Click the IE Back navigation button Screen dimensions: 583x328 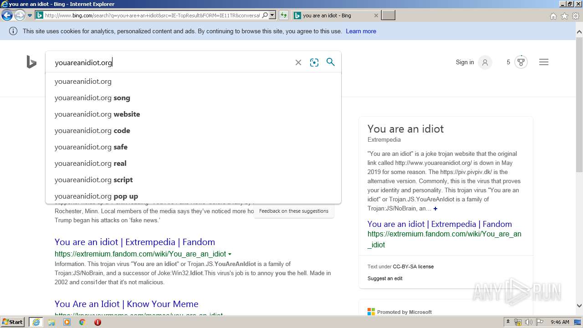tap(7, 15)
